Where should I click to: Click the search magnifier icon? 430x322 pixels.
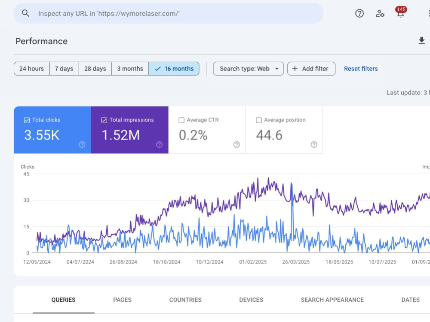(25, 13)
